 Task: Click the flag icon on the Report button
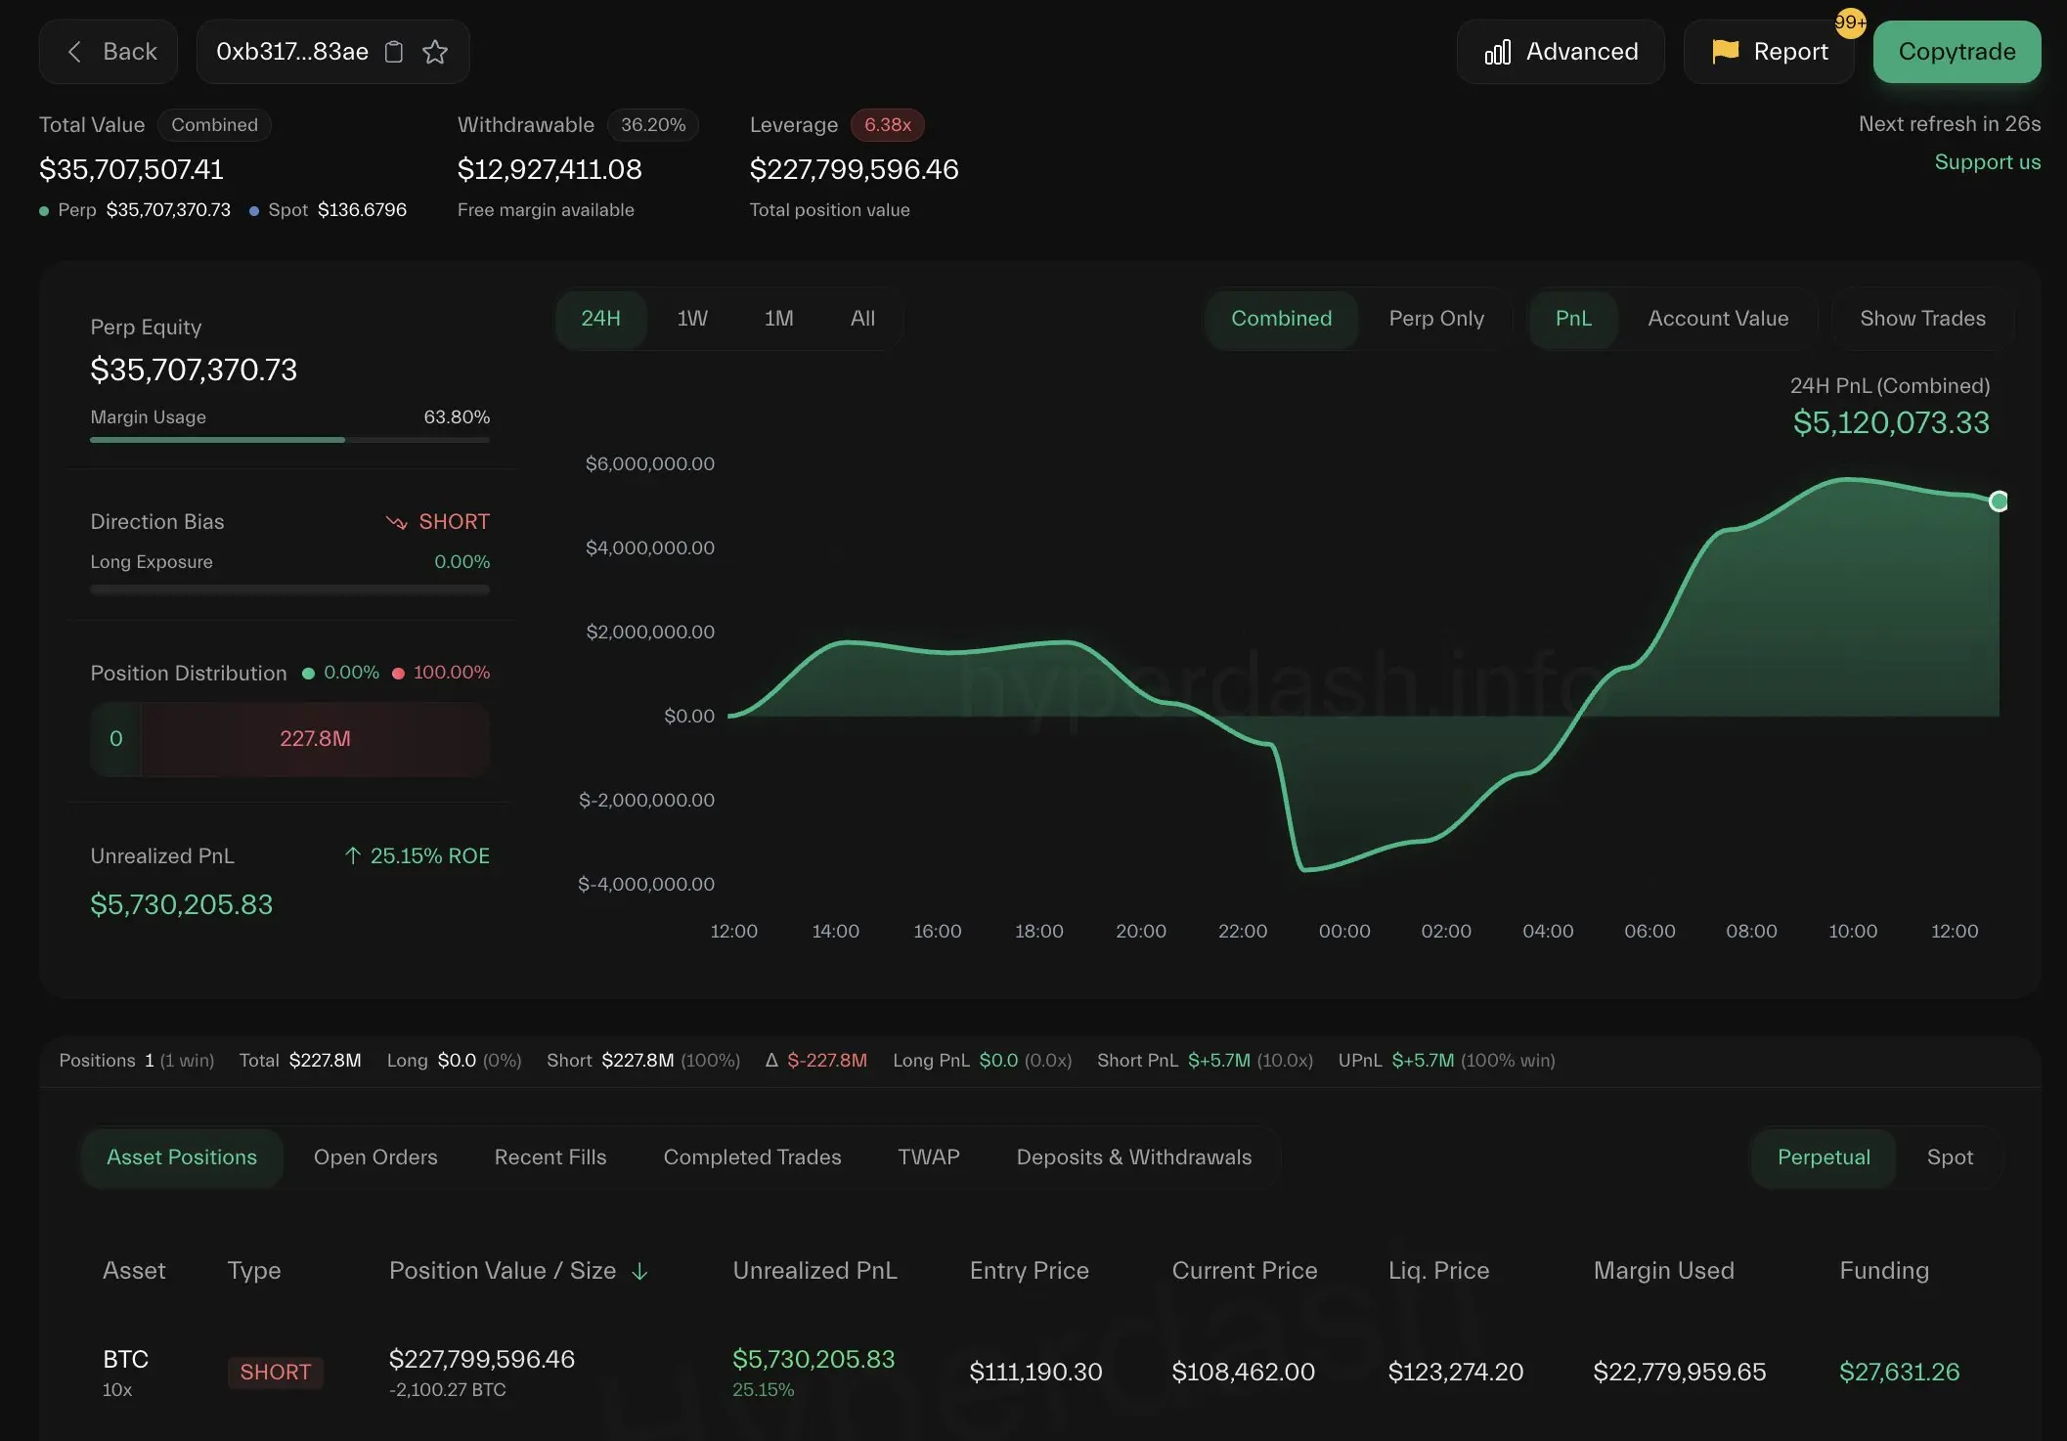point(1725,51)
